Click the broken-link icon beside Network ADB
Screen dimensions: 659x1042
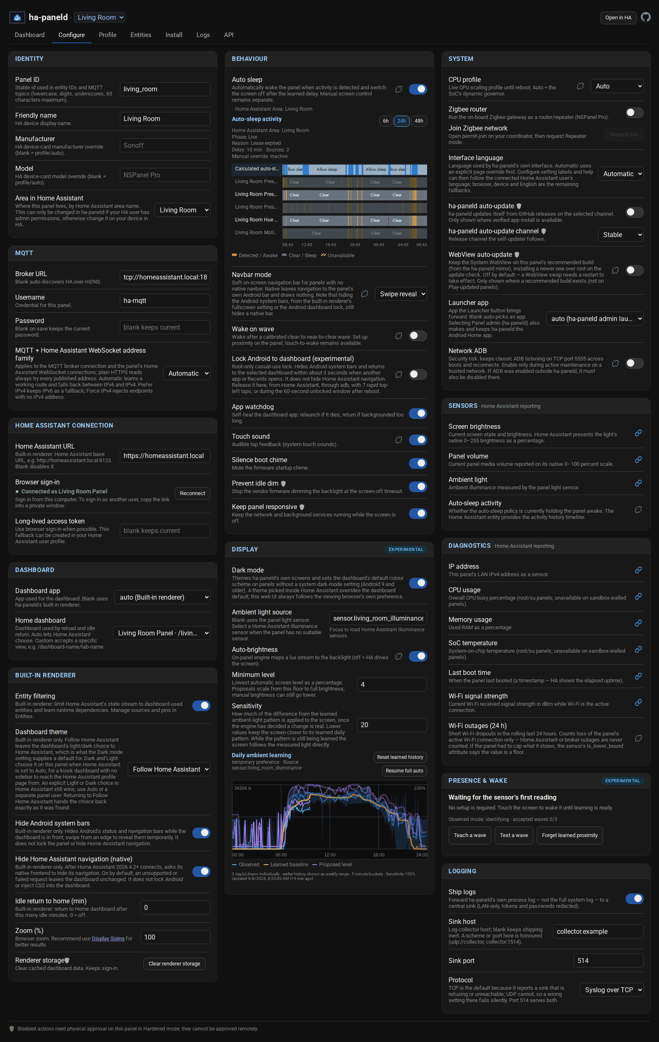[x=615, y=363]
